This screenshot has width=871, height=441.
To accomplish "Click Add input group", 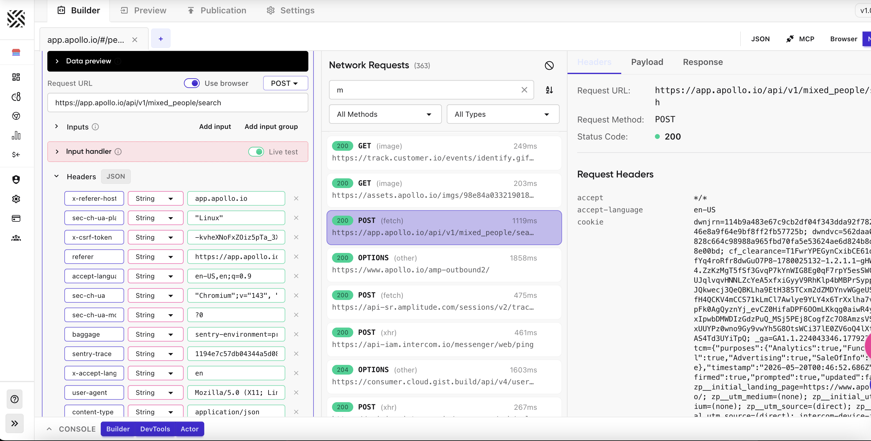I will pos(271,127).
